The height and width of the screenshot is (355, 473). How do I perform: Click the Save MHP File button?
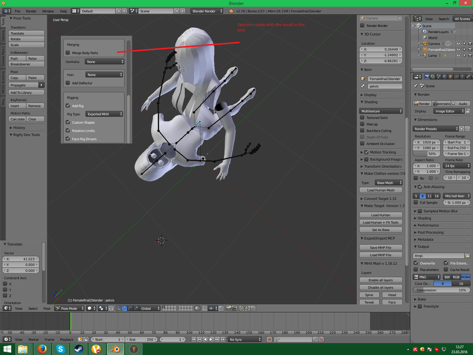(x=381, y=247)
